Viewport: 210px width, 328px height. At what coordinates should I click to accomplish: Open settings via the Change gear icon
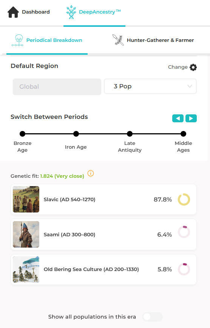[x=193, y=67]
